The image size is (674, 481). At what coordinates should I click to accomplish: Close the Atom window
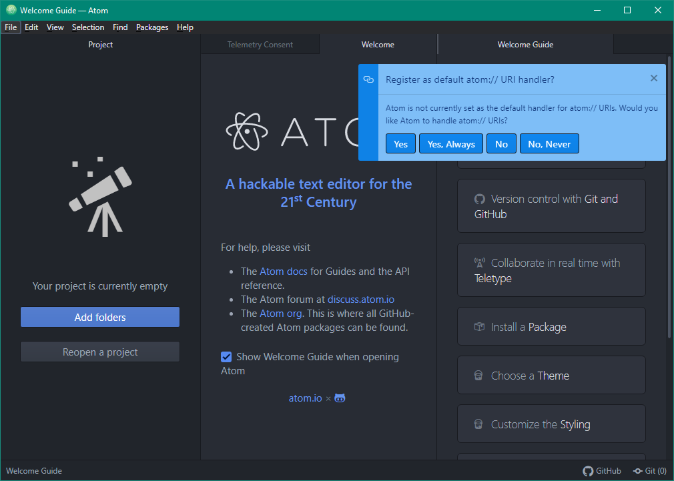[x=658, y=10]
